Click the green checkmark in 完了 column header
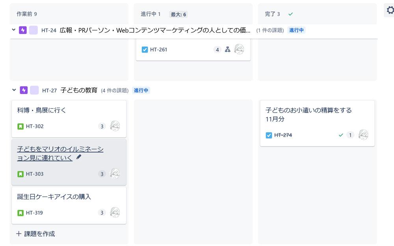Screen dimensions: 394x246 (291, 14)
